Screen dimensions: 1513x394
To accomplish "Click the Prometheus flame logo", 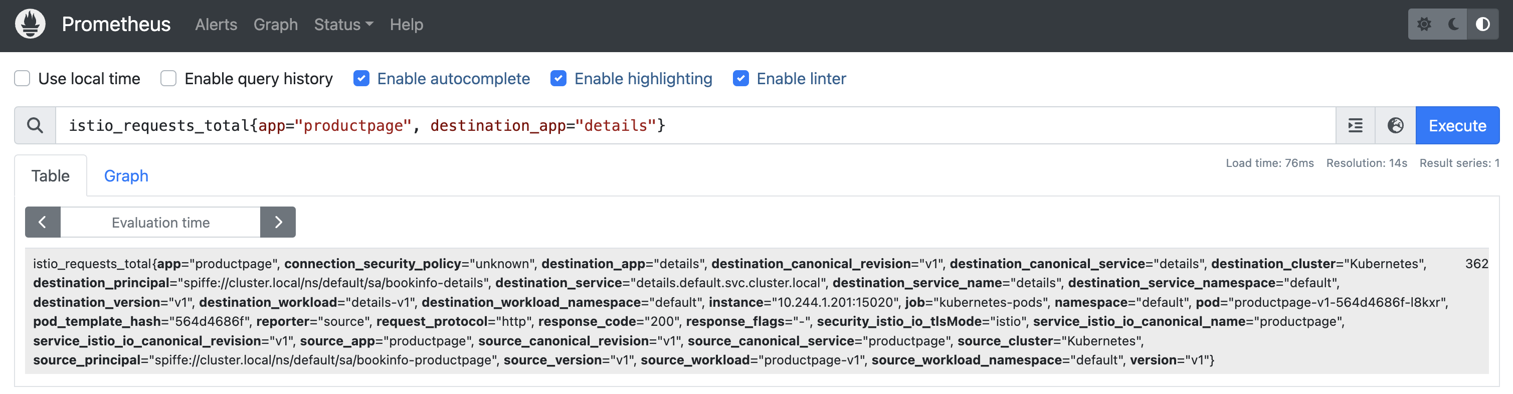I will click(30, 24).
